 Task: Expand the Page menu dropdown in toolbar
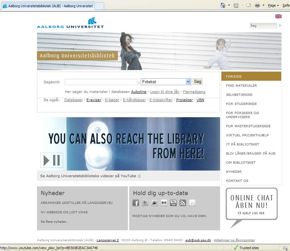click(273, 5)
